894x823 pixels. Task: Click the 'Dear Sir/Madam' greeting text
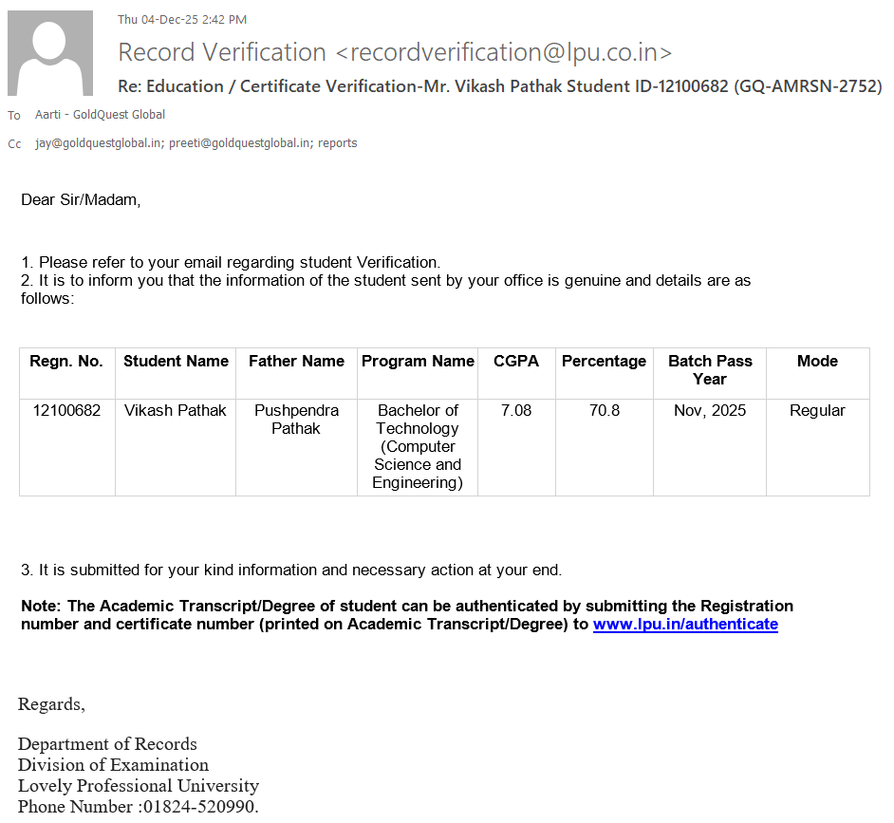(x=81, y=200)
